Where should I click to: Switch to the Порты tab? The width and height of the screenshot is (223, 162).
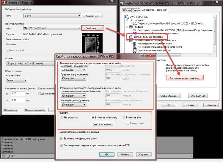tap(136, 10)
